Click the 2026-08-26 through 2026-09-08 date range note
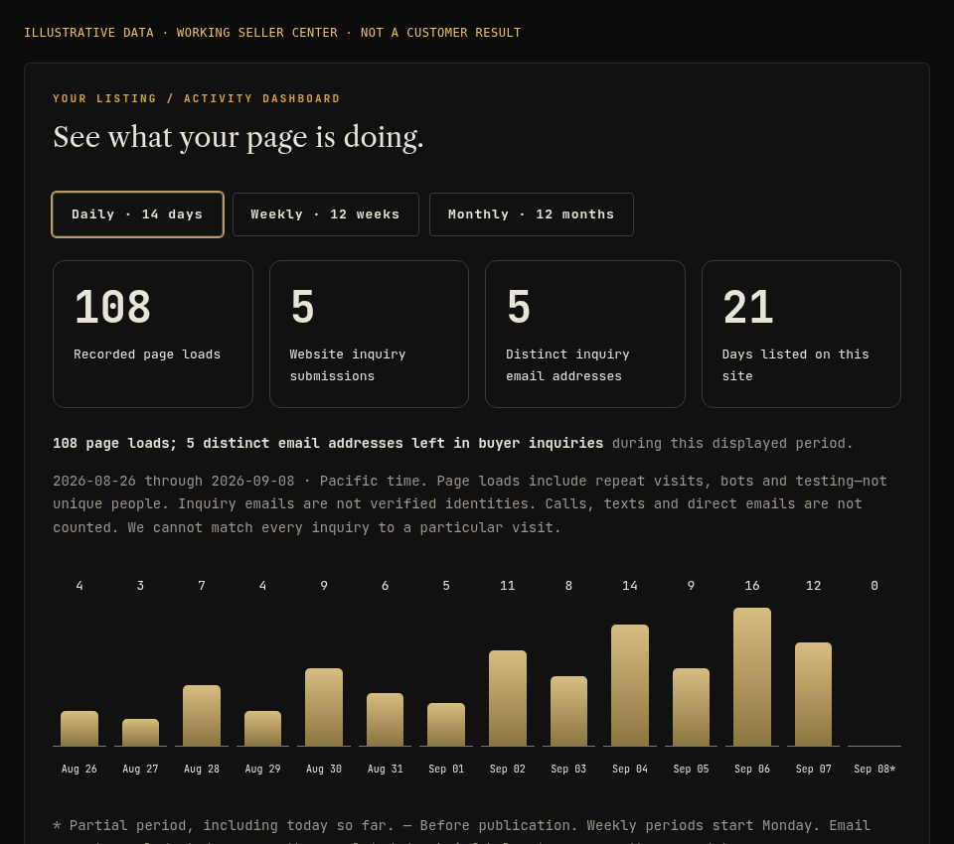Image resolution: width=954 pixels, height=844 pixels. [x=470, y=504]
